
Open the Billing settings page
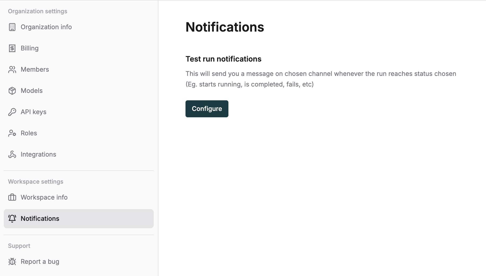click(x=29, y=48)
